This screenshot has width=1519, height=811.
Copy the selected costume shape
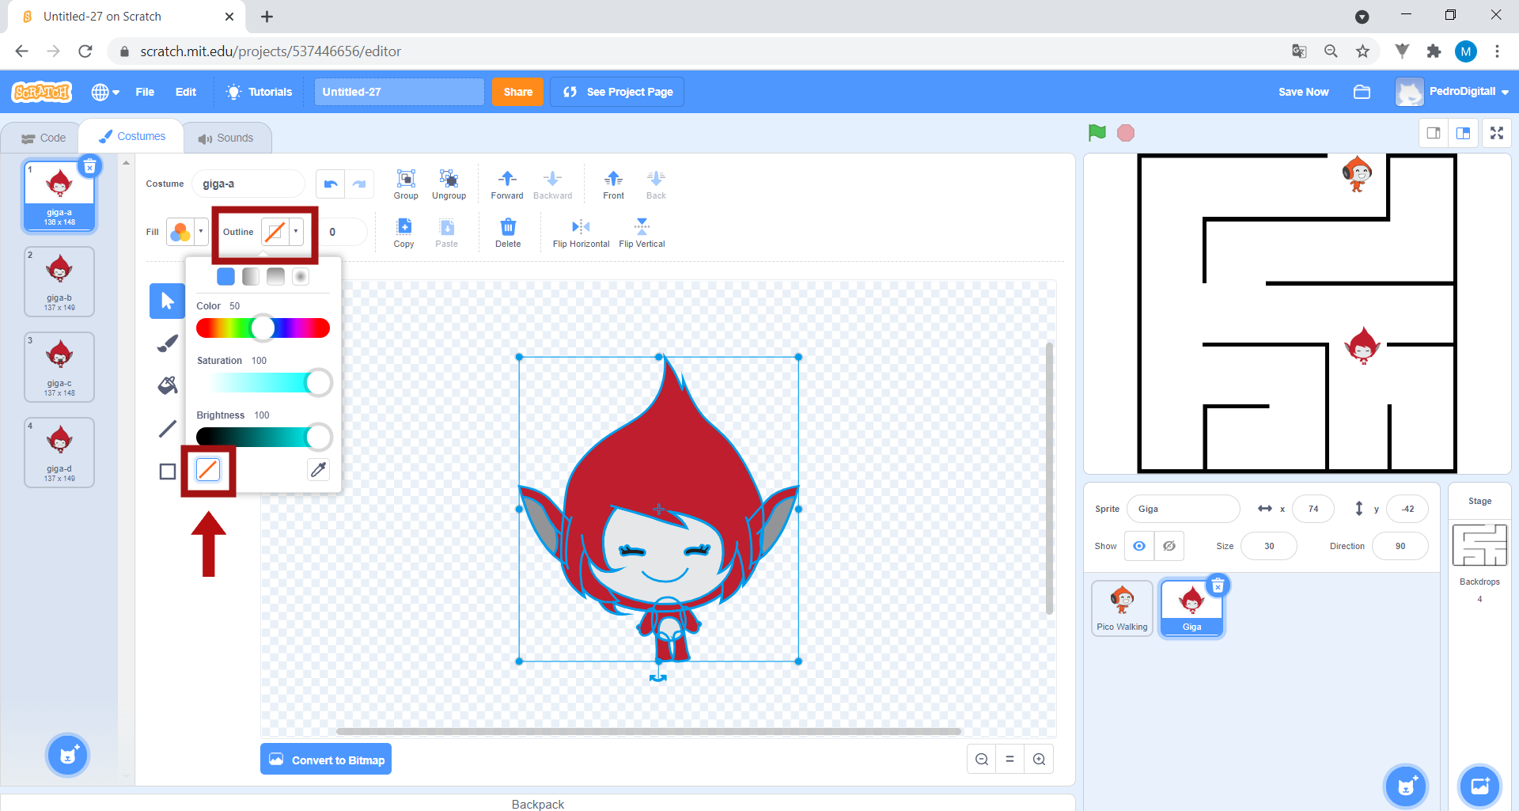pyautogui.click(x=404, y=233)
